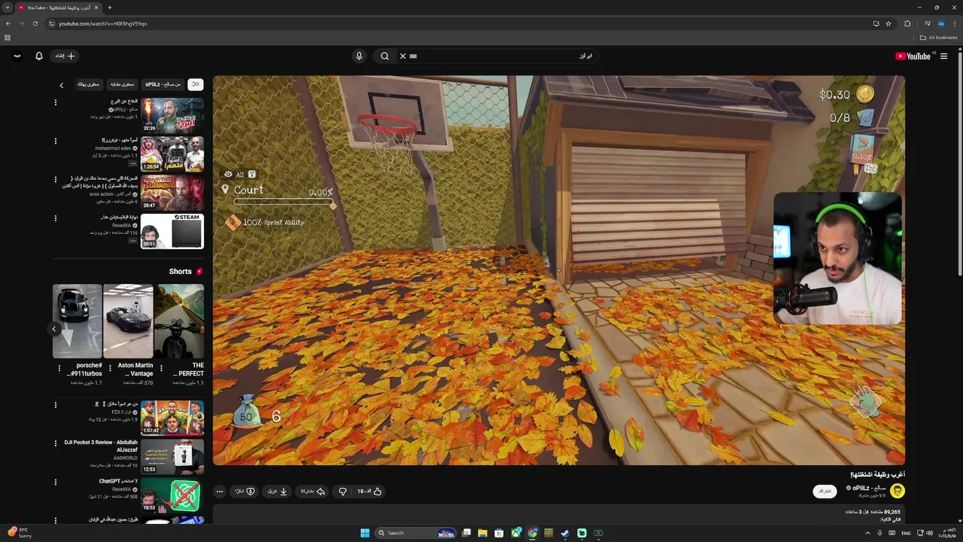Open ChatGPT video thumbnail 18:53
The image size is (963, 542).
(x=172, y=495)
